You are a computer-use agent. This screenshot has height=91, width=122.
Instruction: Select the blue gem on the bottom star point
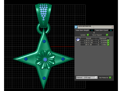click(x=44, y=78)
